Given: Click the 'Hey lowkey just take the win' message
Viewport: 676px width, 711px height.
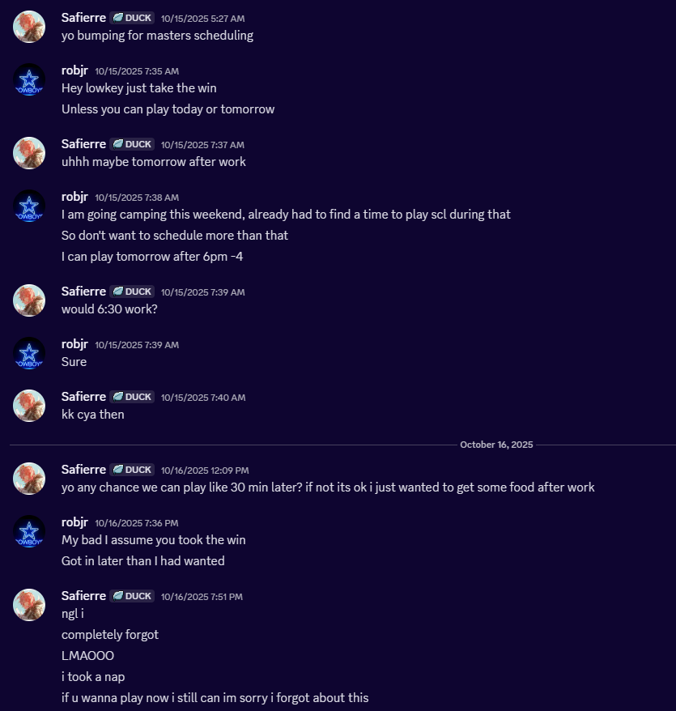Looking at the screenshot, I should (x=138, y=88).
